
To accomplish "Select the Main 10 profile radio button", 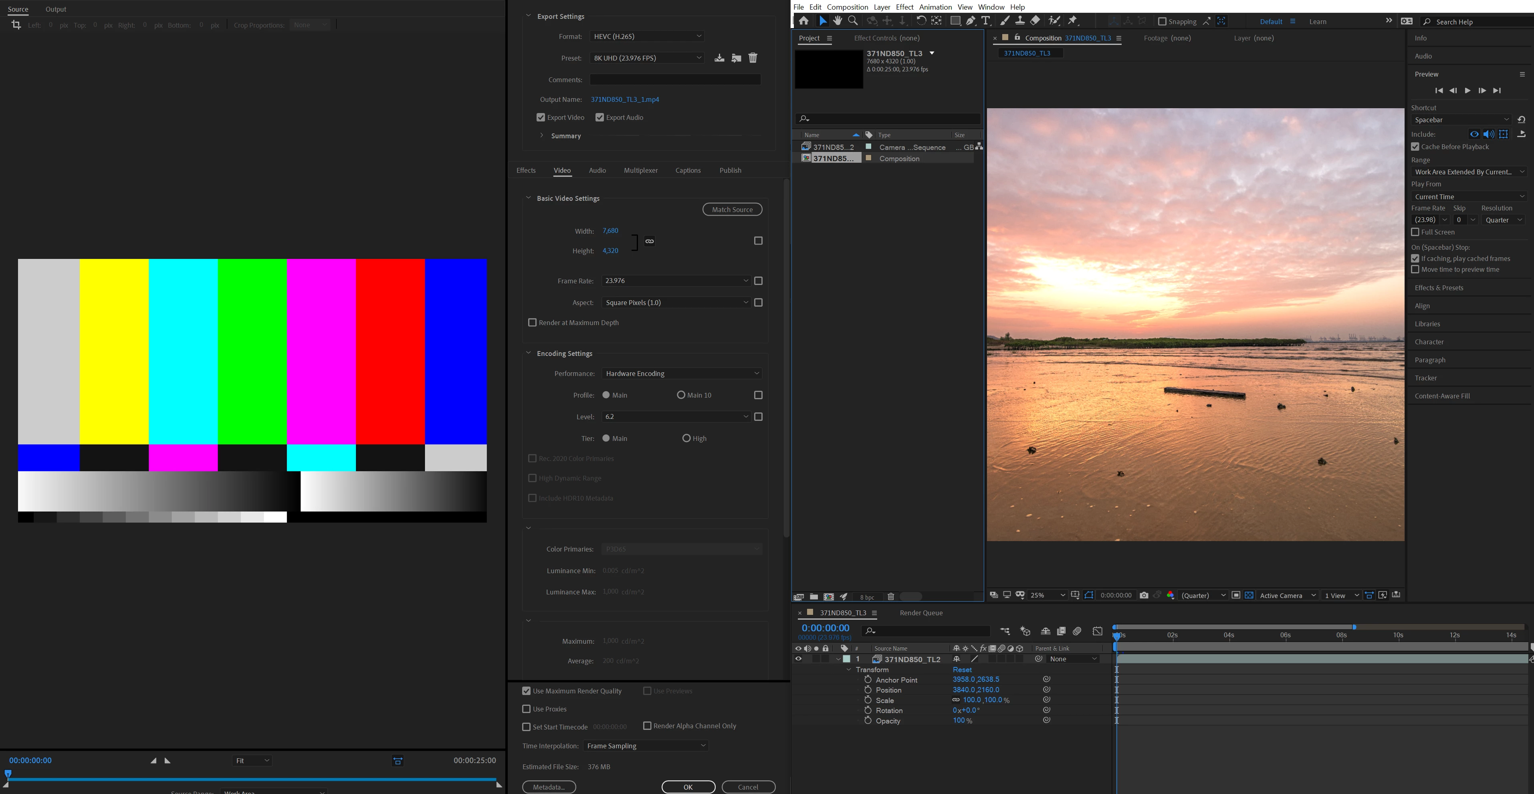I will click(681, 395).
